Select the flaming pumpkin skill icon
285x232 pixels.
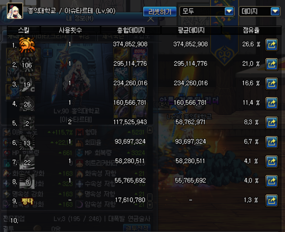pos(27,45)
